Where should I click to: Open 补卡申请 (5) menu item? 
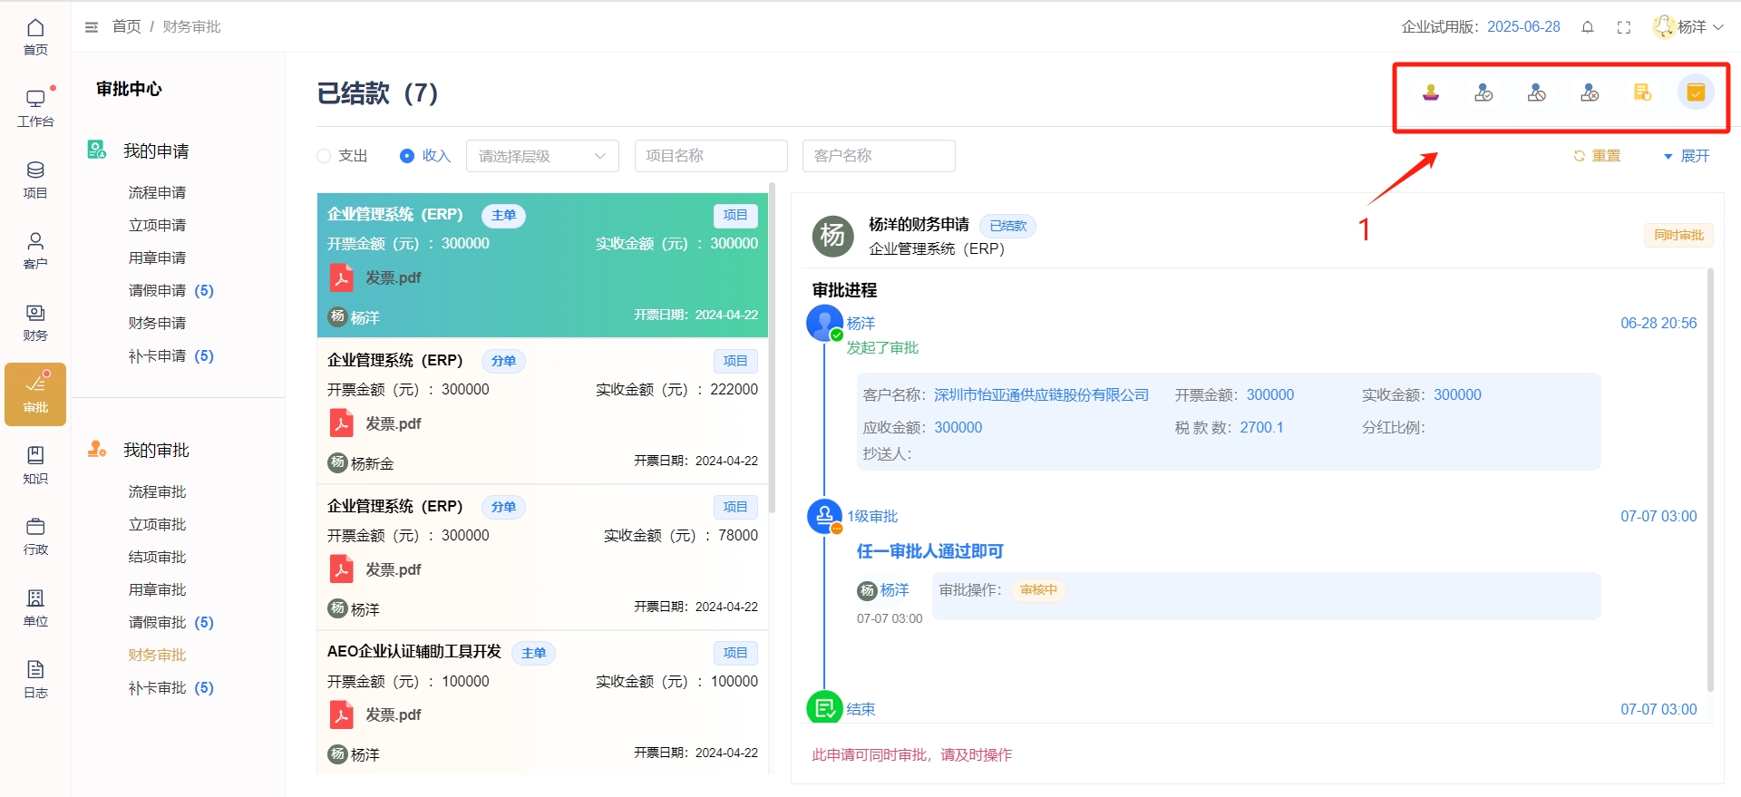click(170, 355)
